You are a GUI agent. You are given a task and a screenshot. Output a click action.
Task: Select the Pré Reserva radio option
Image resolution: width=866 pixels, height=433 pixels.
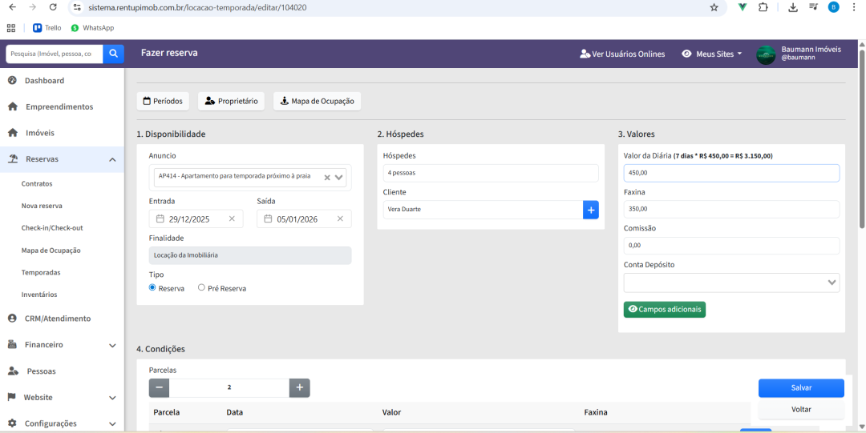click(201, 288)
